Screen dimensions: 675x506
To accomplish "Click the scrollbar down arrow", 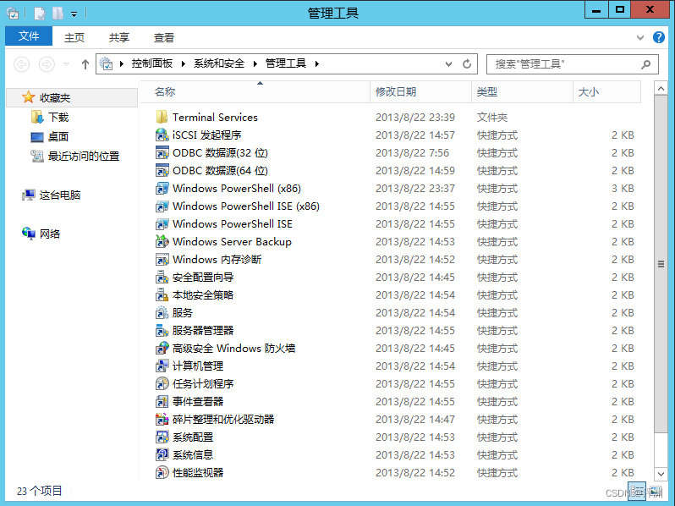I will click(x=661, y=474).
